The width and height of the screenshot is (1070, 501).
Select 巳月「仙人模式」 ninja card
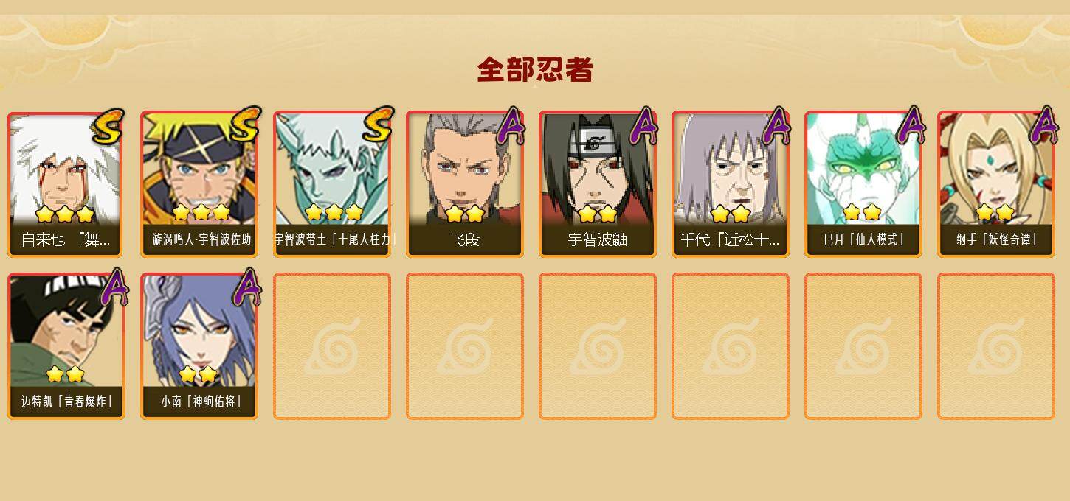[x=863, y=184]
